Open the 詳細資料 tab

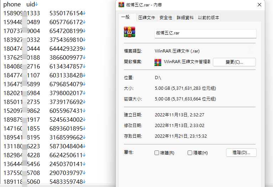185,17
